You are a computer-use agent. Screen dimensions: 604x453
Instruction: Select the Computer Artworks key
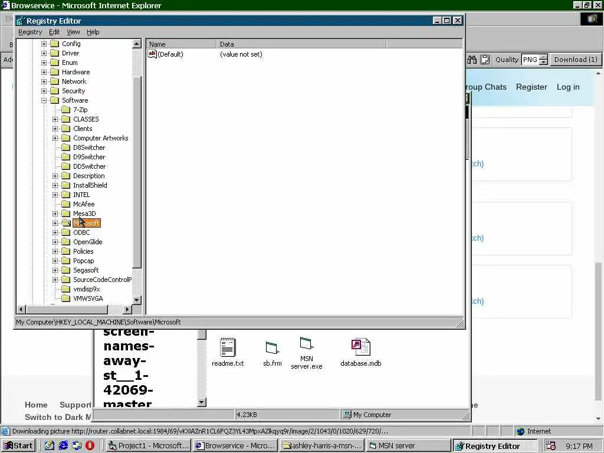(100, 138)
